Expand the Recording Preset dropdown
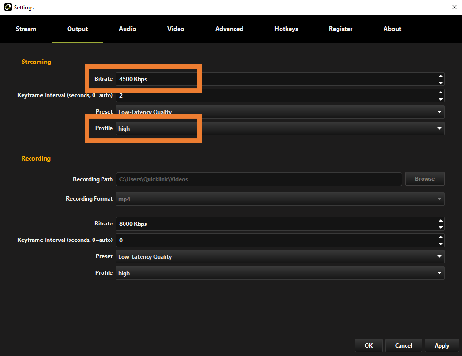Image resolution: width=462 pixels, height=356 pixels. 280,256
